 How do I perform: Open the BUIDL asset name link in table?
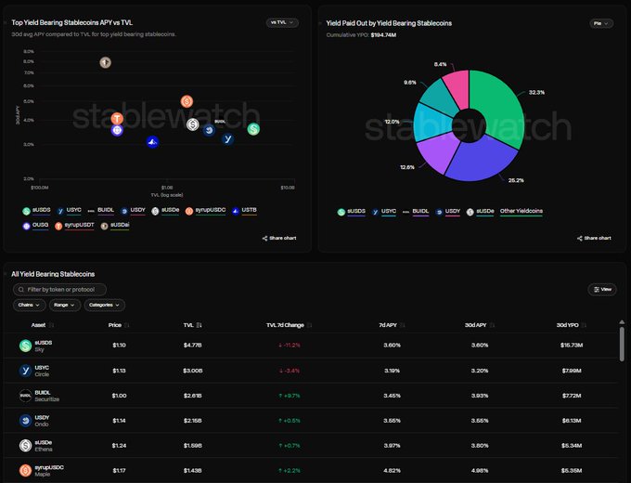pyautogui.click(x=43, y=393)
